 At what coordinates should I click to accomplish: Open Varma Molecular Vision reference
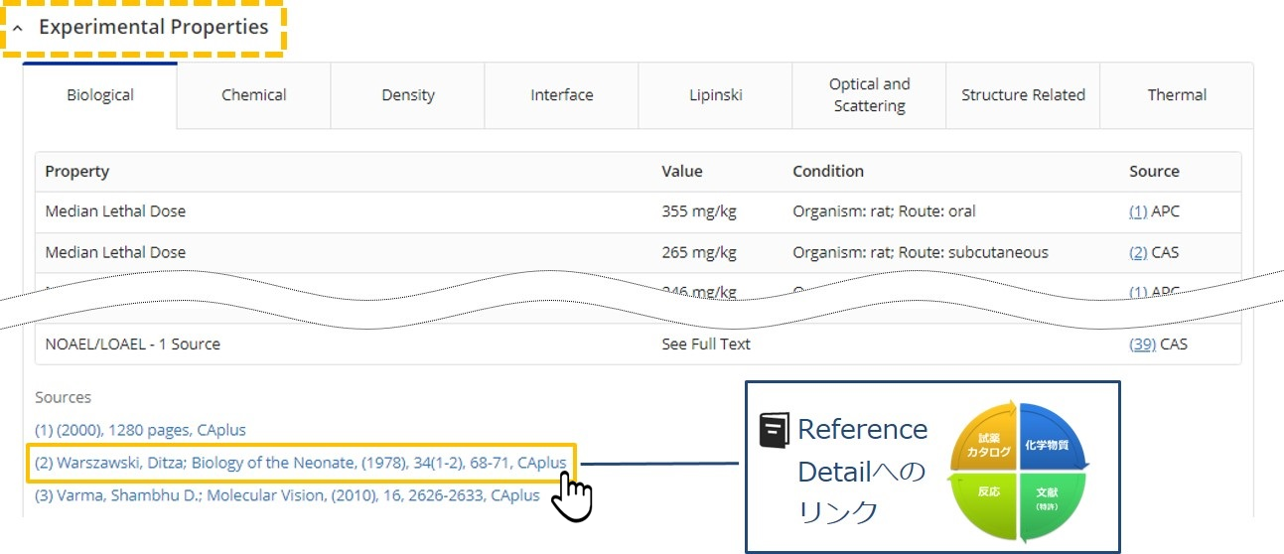click(x=287, y=495)
